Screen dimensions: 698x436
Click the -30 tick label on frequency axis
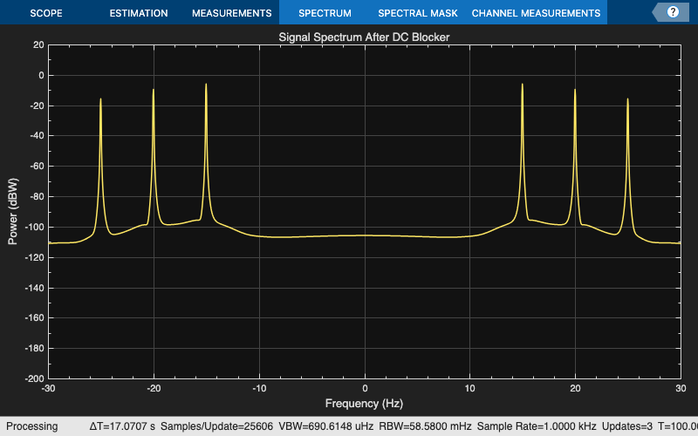click(x=49, y=388)
